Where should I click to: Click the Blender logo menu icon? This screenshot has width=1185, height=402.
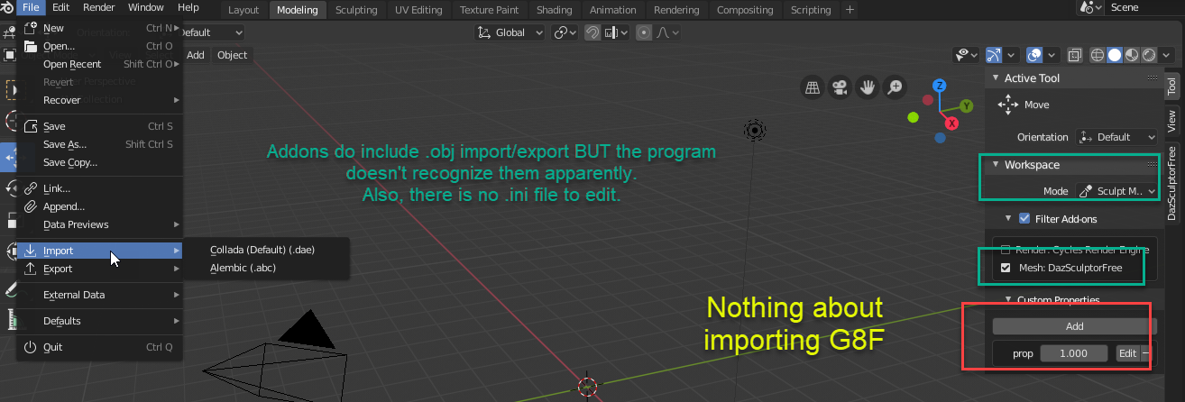pyautogui.click(x=7, y=7)
